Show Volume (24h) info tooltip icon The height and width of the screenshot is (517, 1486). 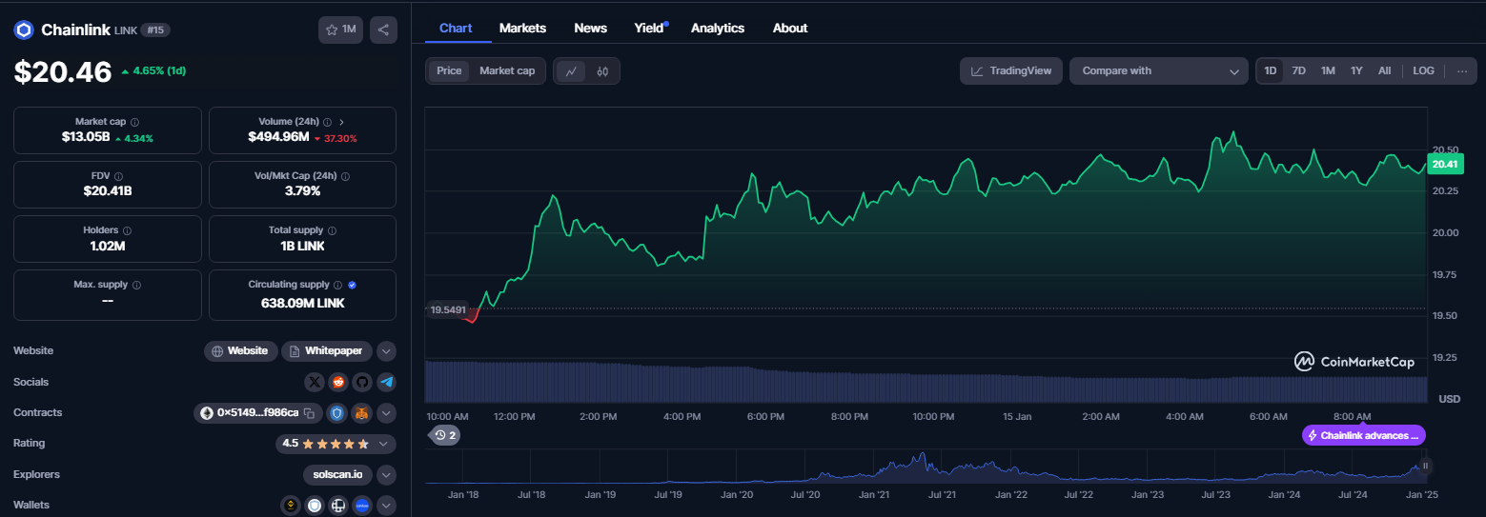pyautogui.click(x=327, y=122)
